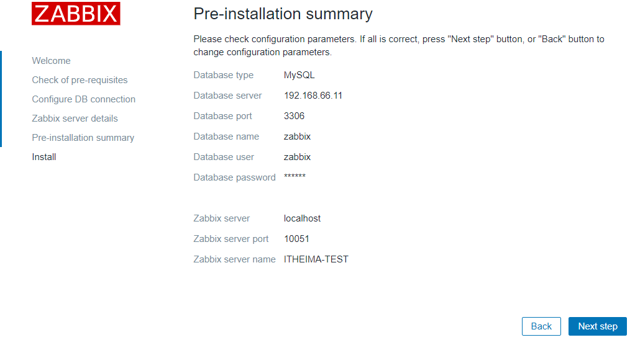Click the Database user value zabbix

point(297,157)
